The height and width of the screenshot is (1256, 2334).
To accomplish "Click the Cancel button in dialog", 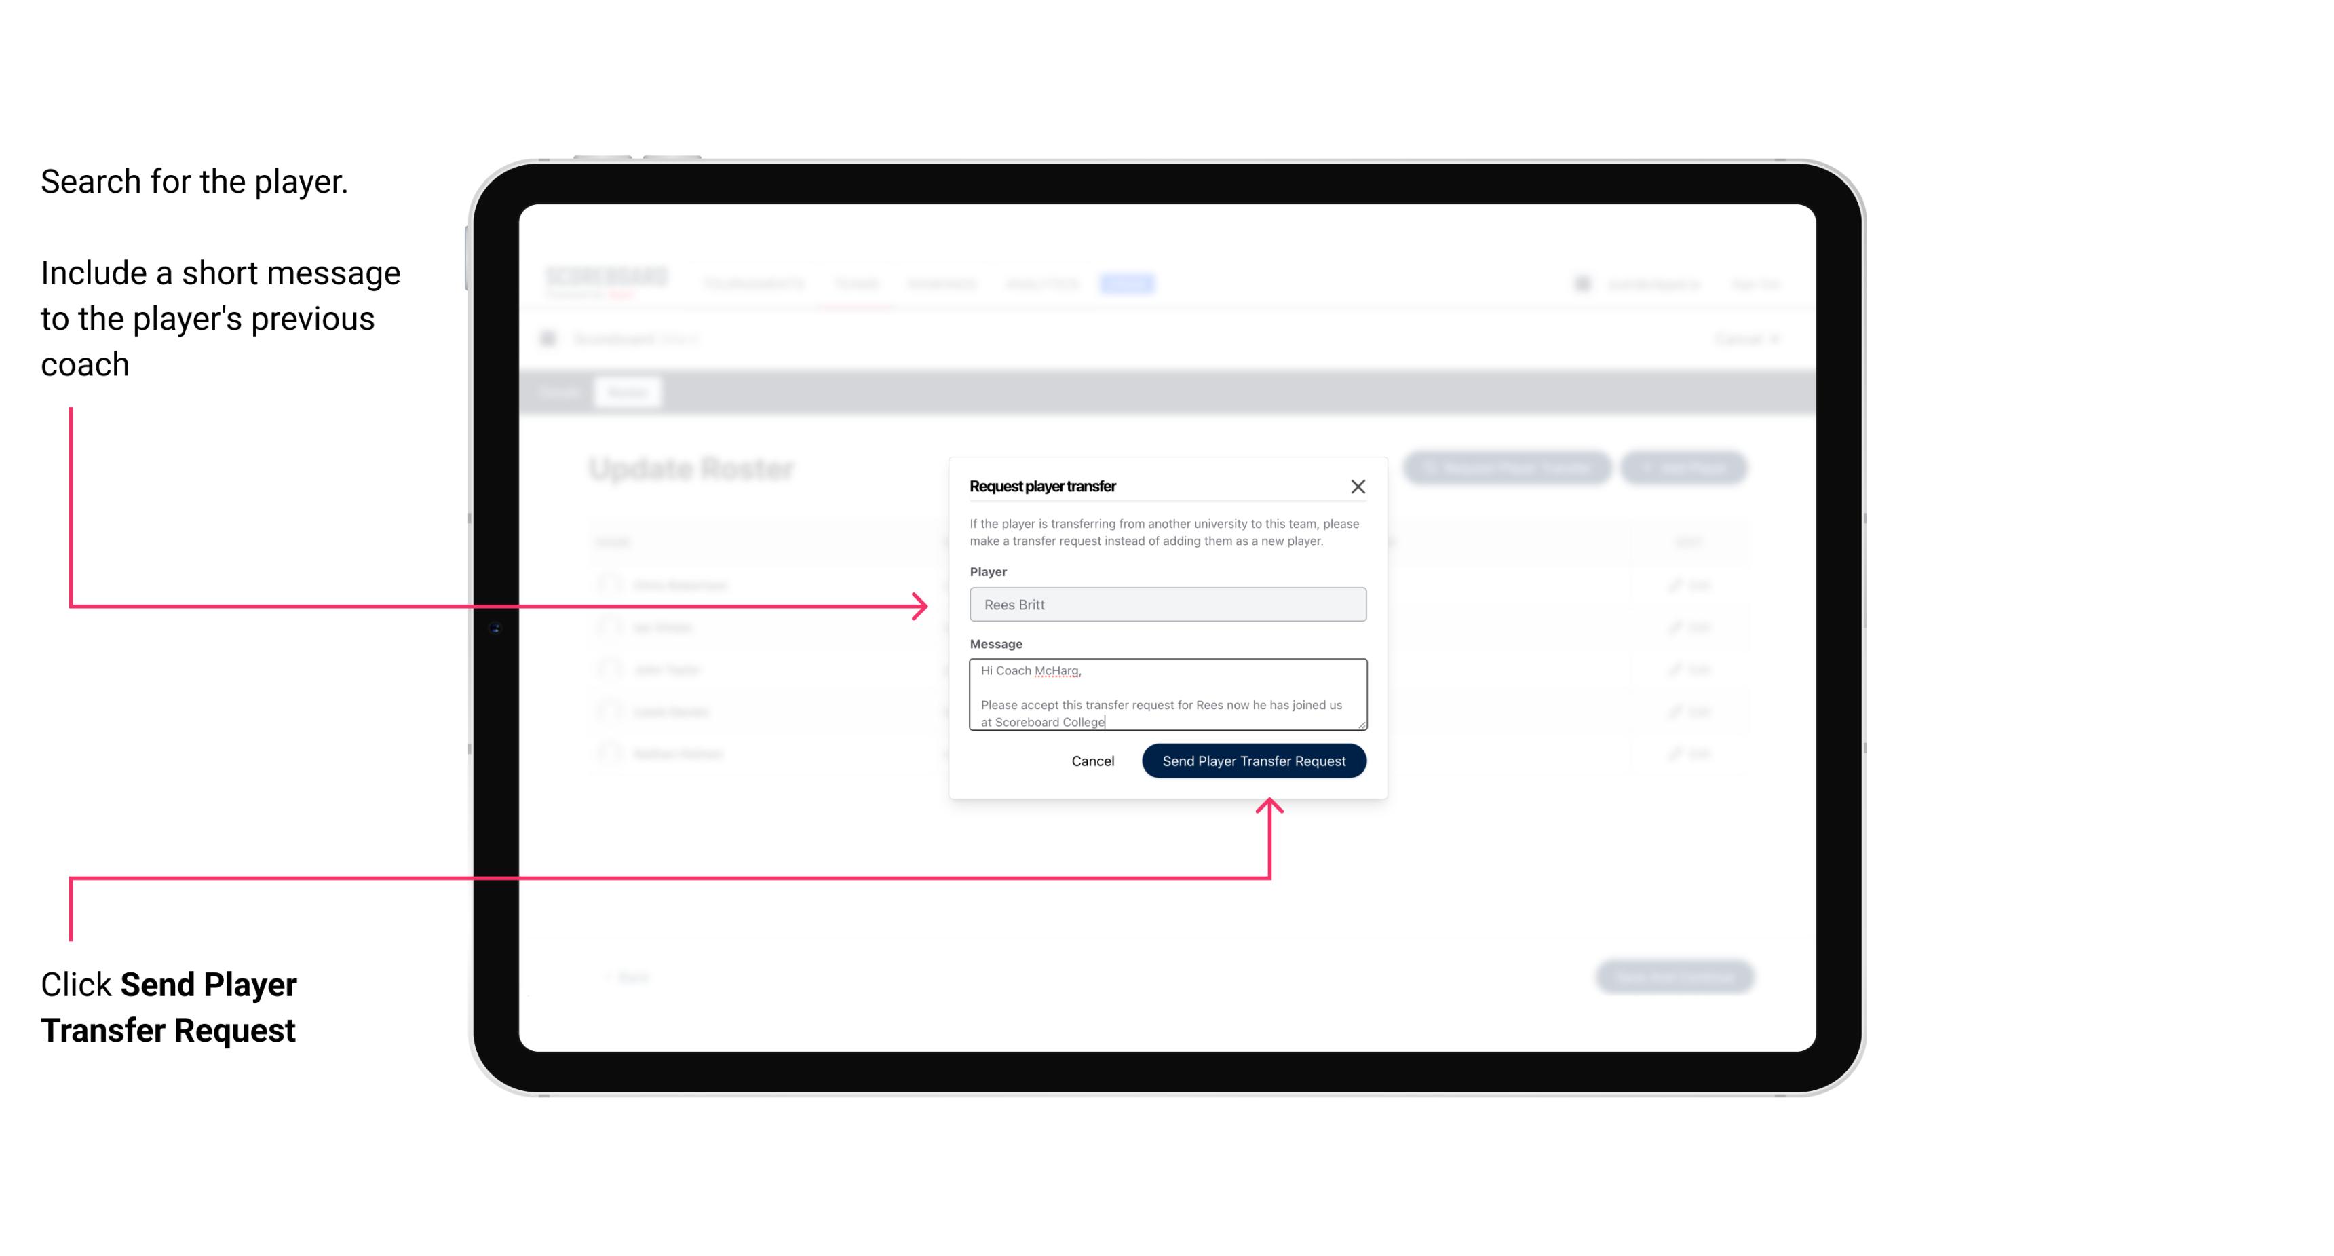I will (1092, 759).
